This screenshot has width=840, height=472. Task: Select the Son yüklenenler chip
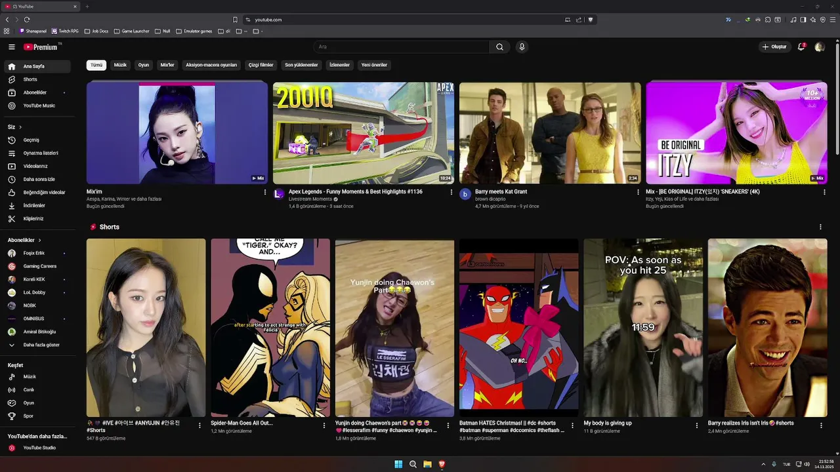coord(301,65)
